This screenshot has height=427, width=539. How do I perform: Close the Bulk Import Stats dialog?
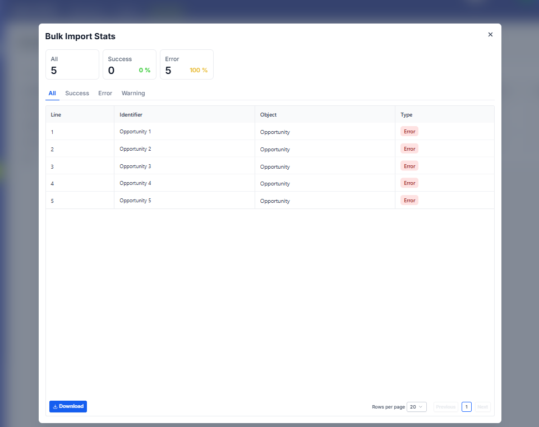point(490,35)
